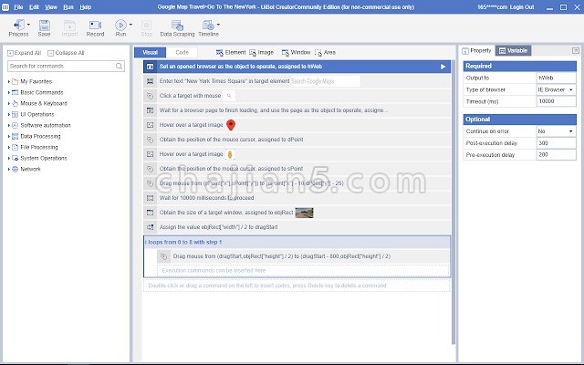Open the Run menu
The image size is (584, 365).
pos(68,7)
